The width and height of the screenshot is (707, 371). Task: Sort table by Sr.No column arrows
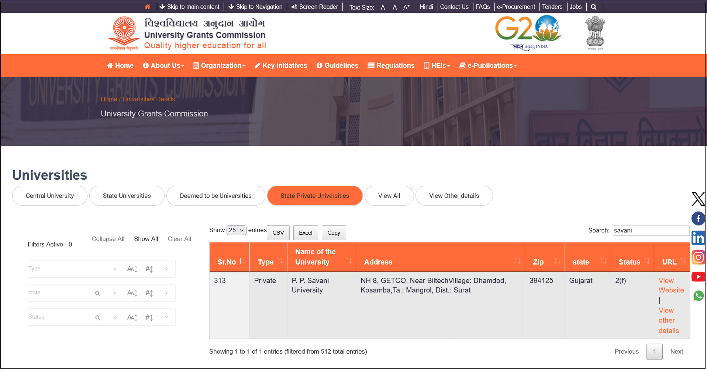242,261
